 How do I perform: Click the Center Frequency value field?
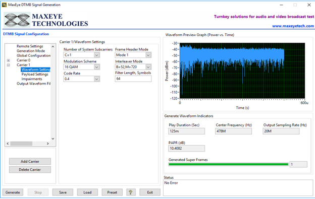pos(233,131)
